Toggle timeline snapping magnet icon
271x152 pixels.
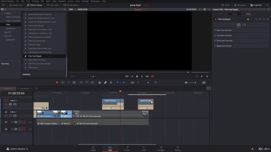100,83
